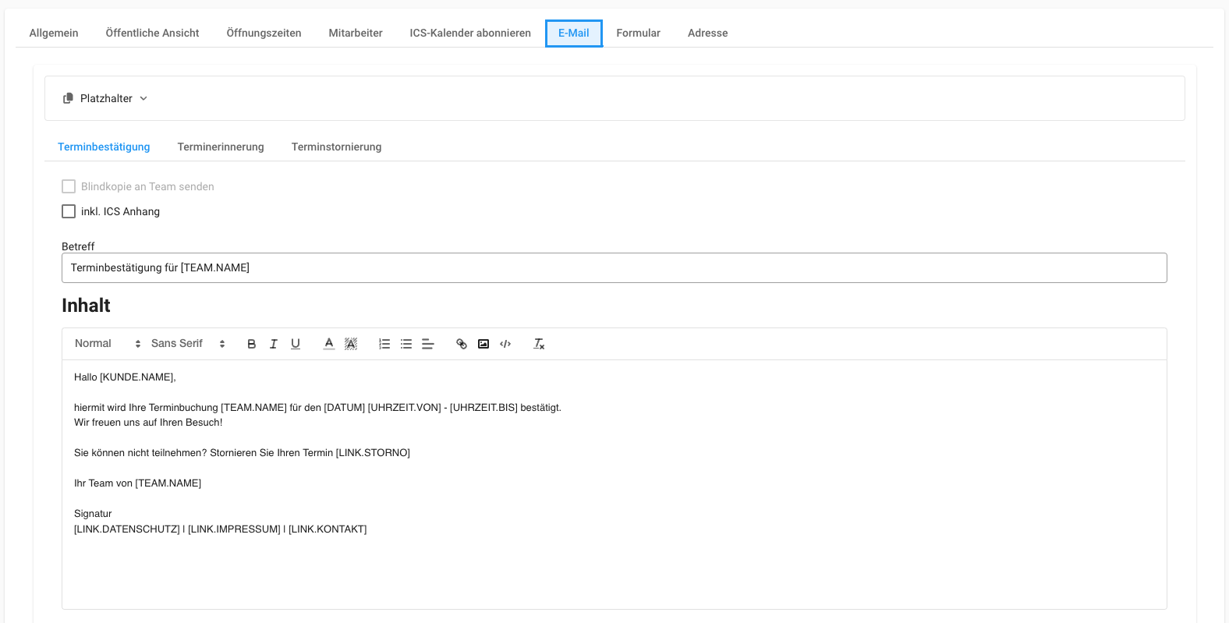
Task: Toggle bold formatting in the editor
Action: pos(251,344)
